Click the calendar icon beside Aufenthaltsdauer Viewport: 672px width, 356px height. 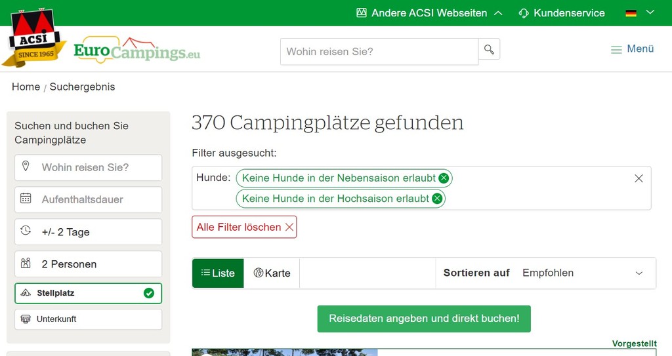pos(26,198)
